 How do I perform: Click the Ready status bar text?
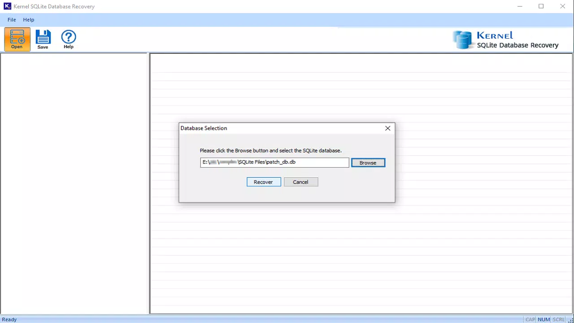[x=9, y=319]
